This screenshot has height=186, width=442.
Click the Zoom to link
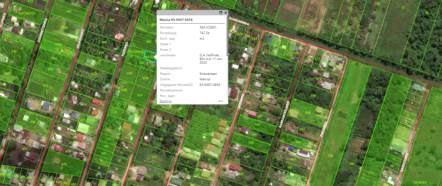165,101
